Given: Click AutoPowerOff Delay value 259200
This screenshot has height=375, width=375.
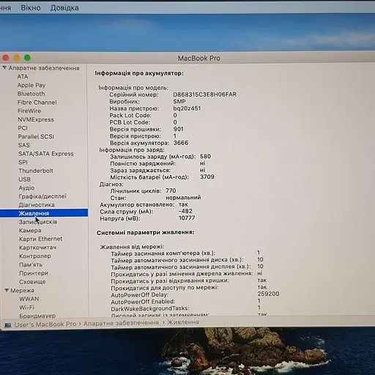Looking at the screenshot, I should coord(268,294).
